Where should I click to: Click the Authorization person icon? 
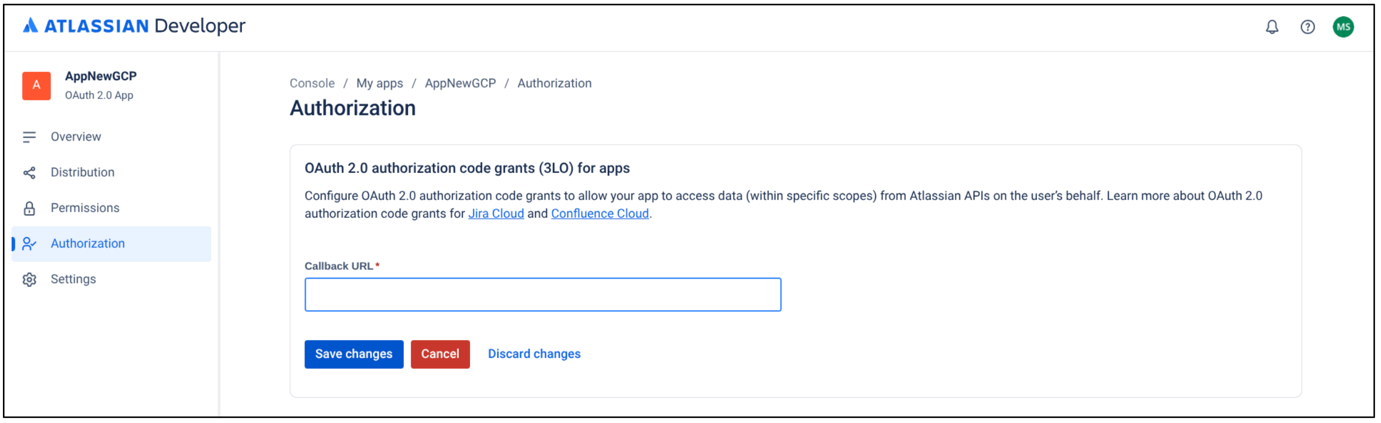pos(30,244)
